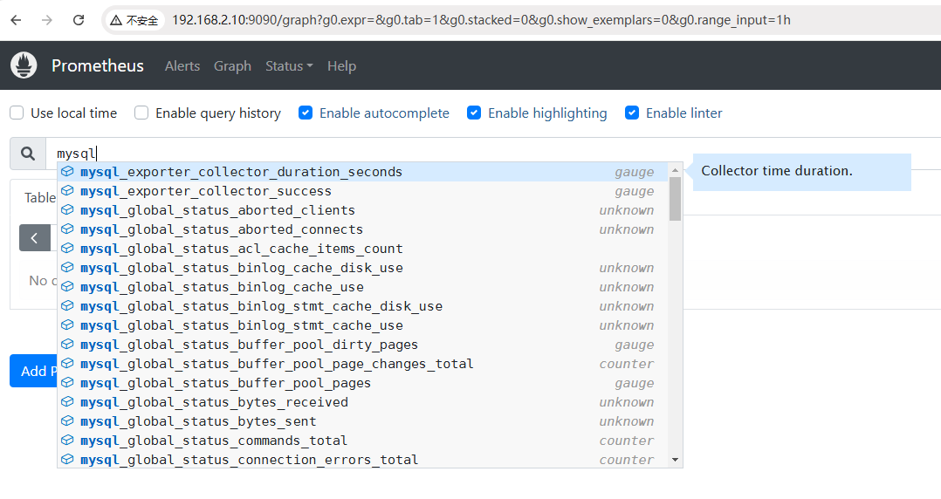
Task: Click the autocomplete list scrollbar thumb
Action: pos(675,199)
